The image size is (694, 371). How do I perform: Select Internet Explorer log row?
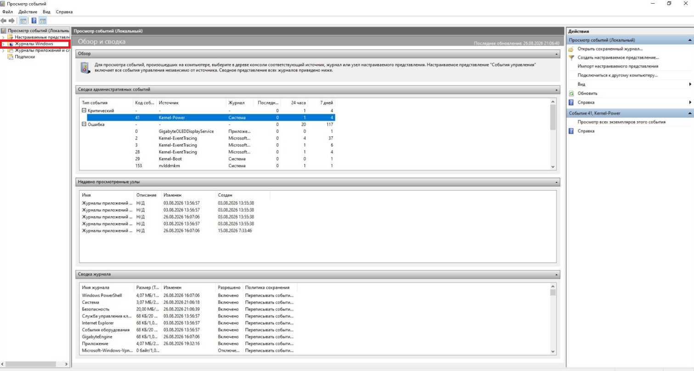point(188,323)
